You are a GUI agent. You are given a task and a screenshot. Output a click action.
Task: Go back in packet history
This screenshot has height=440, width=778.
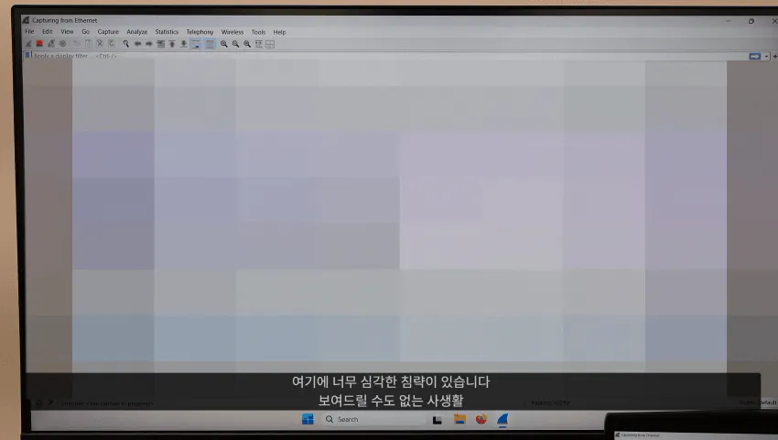pyautogui.click(x=137, y=44)
